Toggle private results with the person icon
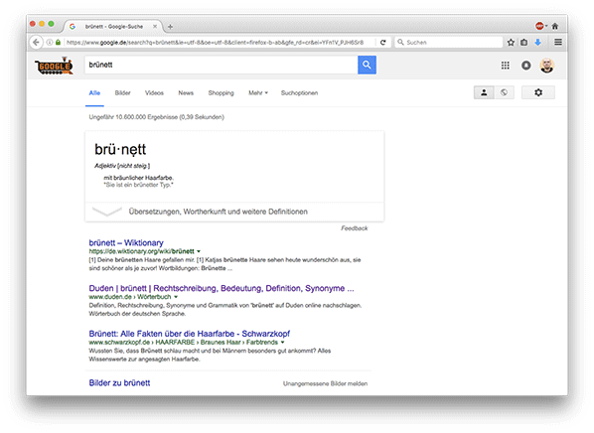Screen dimensions: 594x433 (x=484, y=92)
